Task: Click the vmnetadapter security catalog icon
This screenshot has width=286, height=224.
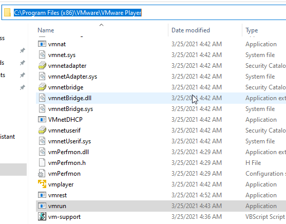Action: click(x=42, y=66)
